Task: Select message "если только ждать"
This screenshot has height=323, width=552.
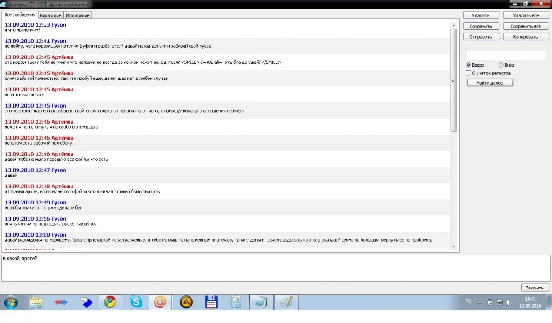Action: pyautogui.click(x=24, y=94)
